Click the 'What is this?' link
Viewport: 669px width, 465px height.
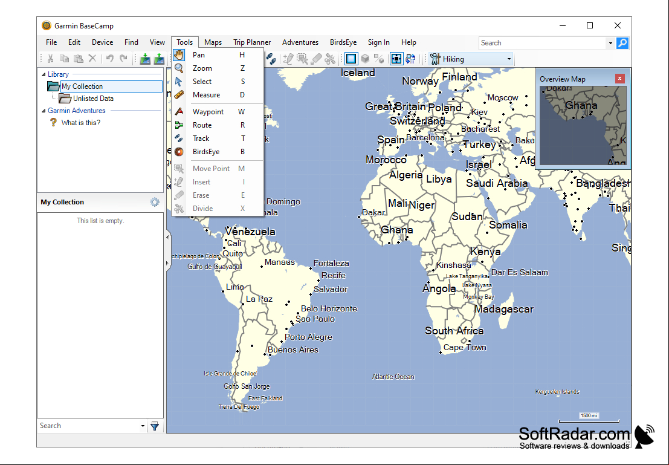point(80,123)
